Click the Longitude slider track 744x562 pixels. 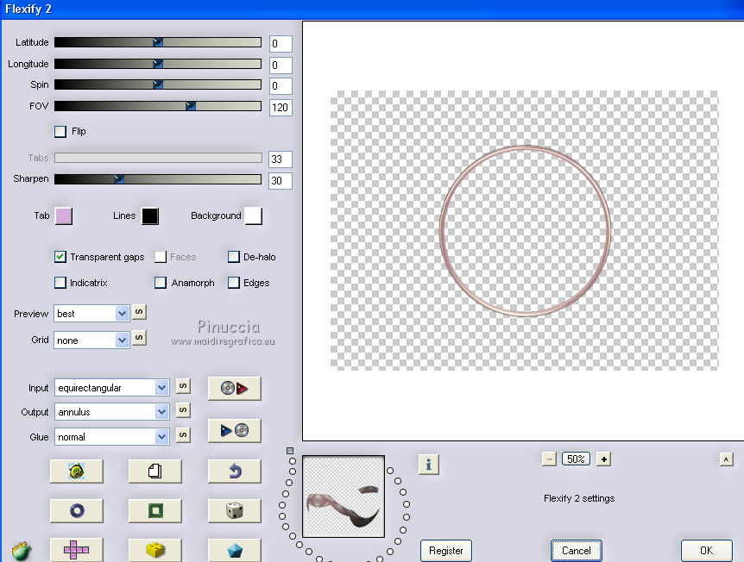(158, 64)
